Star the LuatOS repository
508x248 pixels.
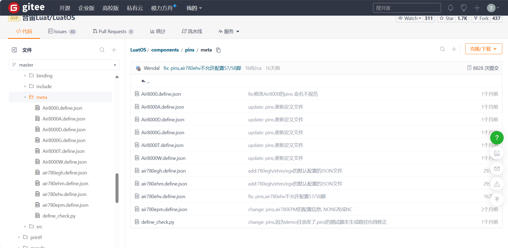tap(446, 18)
